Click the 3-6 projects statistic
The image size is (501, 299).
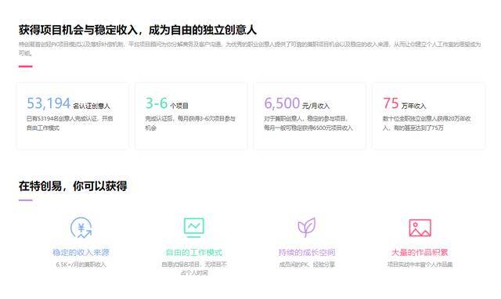pyautogui.click(x=157, y=103)
